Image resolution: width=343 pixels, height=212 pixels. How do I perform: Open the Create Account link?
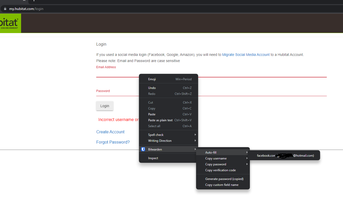(x=110, y=132)
